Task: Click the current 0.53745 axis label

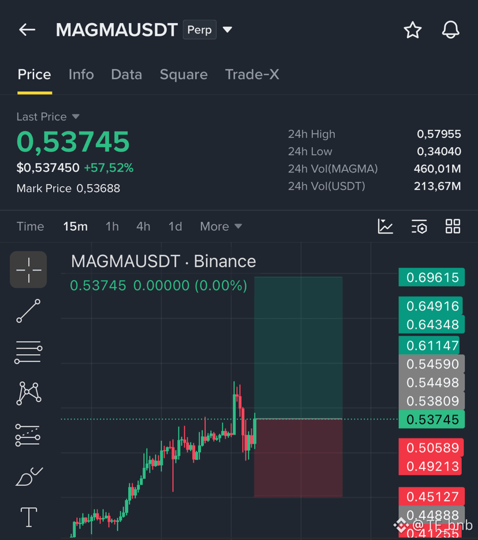Action: [x=431, y=419]
